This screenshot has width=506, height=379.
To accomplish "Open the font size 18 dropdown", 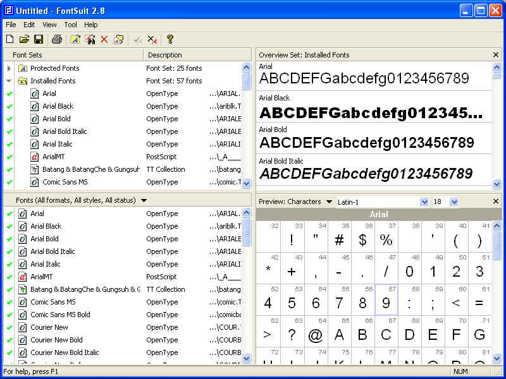I will coord(454,202).
